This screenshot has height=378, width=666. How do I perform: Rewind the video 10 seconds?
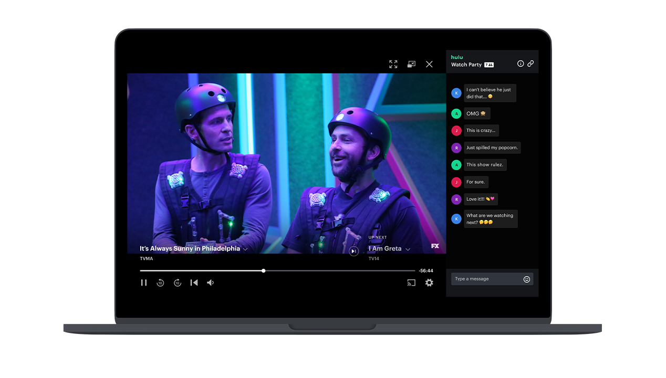[x=160, y=283]
